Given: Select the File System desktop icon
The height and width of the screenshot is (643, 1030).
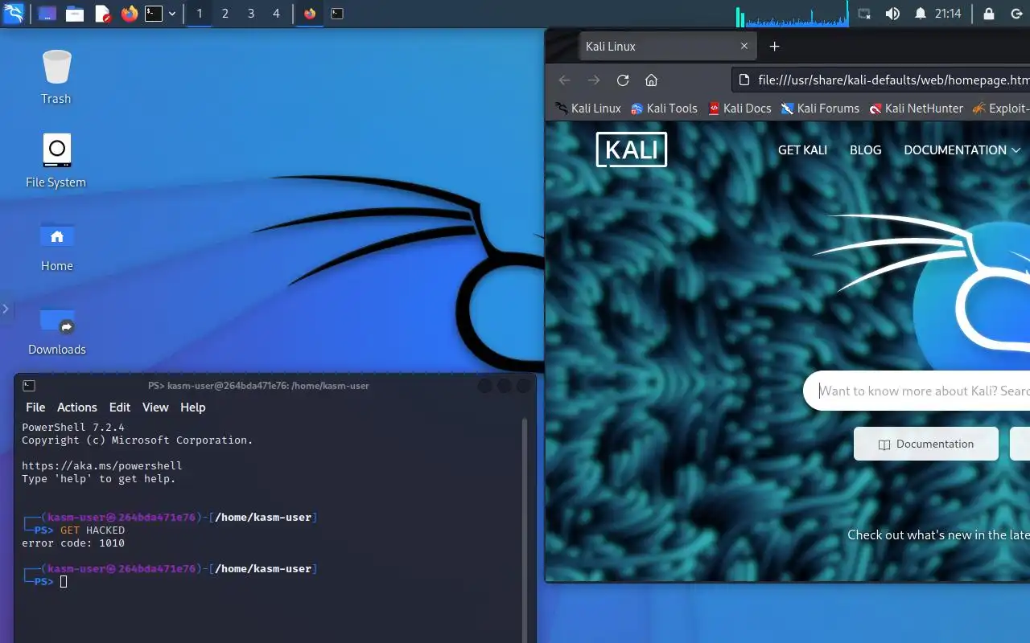Looking at the screenshot, I should point(56,160).
